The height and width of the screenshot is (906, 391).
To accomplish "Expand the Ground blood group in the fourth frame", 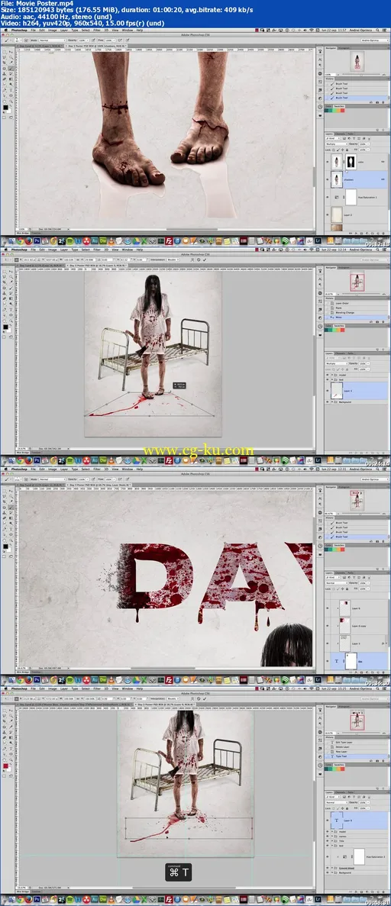I will [x=331, y=869].
